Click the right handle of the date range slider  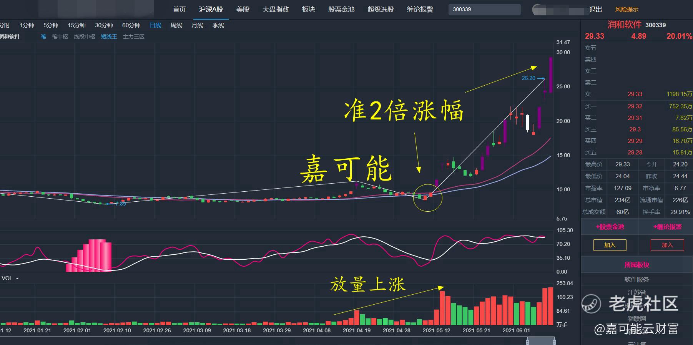(x=554, y=341)
